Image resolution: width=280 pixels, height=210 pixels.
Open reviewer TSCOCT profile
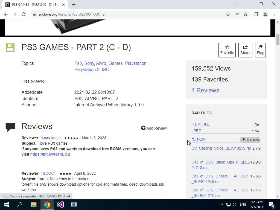point(48,173)
